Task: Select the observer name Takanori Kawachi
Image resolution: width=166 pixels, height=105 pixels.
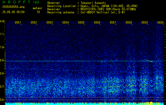Action: tap(93, 3)
